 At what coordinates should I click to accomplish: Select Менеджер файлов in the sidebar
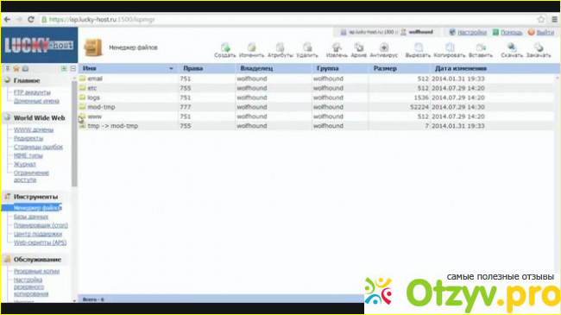[x=38, y=208]
